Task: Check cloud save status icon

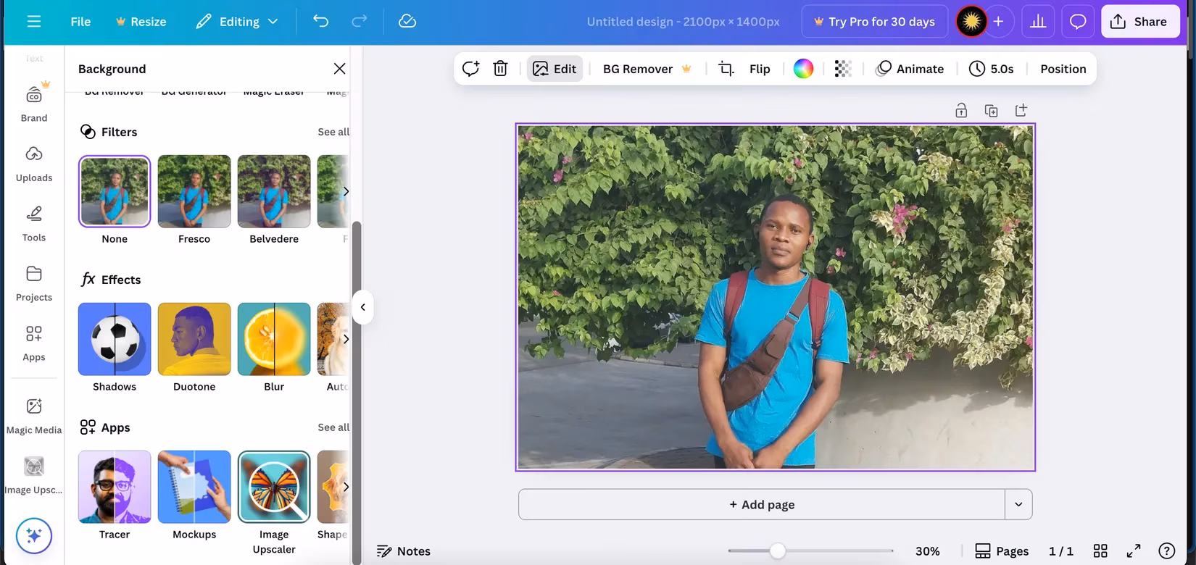Action: pyautogui.click(x=407, y=22)
